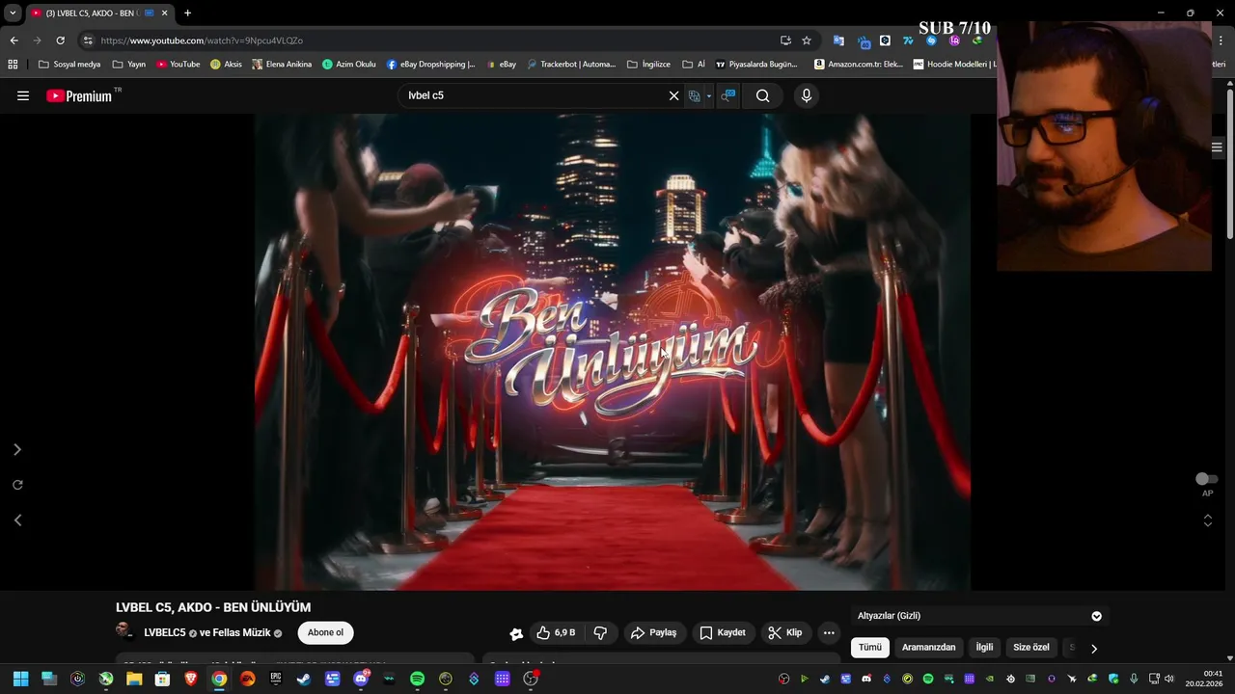The width and height of the screenshot is (1235, 694).
Task: Create a clip with Klip button
Action: pos(785,633)
